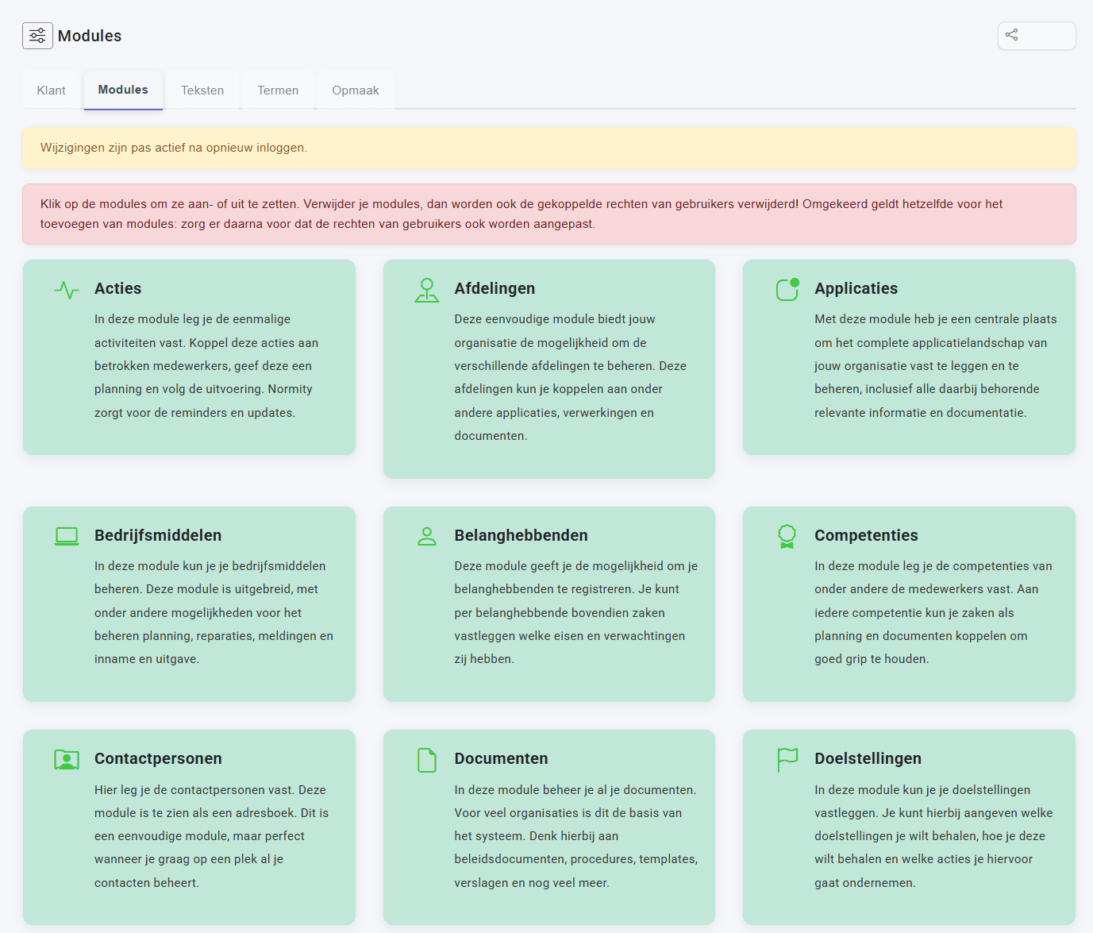Viewport: 1093px width, 933px height.
Task: Click the Acties pulse icon
Action: 67,290
